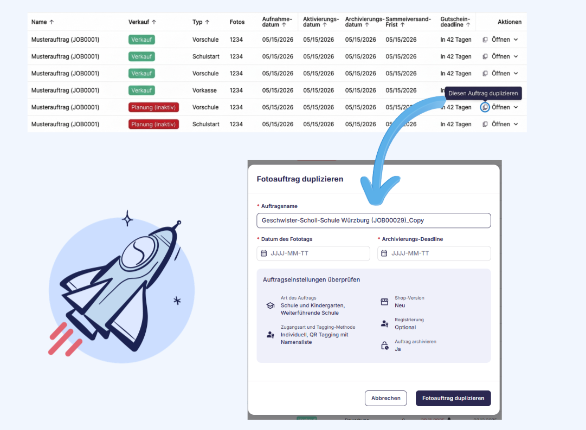Expand Öffnen chevron in Verkauf Schulstart row
This screenshot has width=586, height=430.
click(516, 56)
